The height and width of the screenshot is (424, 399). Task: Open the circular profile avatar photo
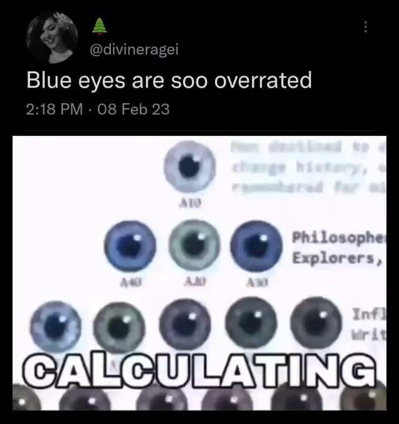click(x=52, y=37)
